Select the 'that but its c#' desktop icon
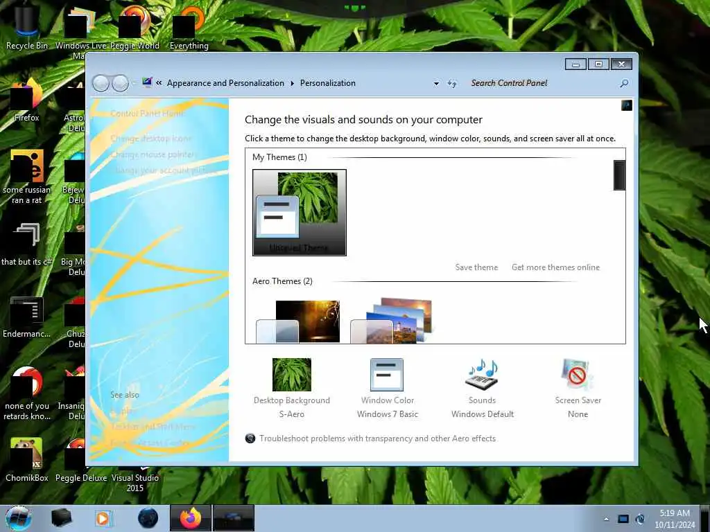The width and height of the screenshot is (710, 532). click(27, 245)
